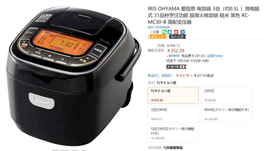Select the 1)マイコン式 style option
The height and width of the screenshot is (151, 264).
click(x=173, y=95)
